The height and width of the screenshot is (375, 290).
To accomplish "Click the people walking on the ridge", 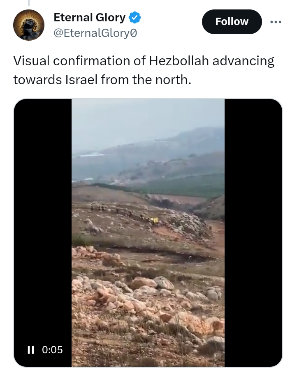I will [x=110, y=209].
